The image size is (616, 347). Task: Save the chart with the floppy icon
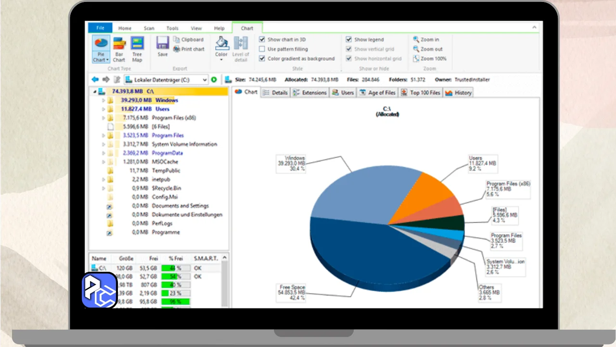coord(163,43)
